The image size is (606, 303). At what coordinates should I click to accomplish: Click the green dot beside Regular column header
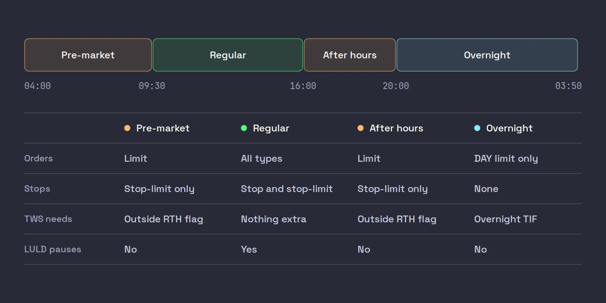click(244, 128)
